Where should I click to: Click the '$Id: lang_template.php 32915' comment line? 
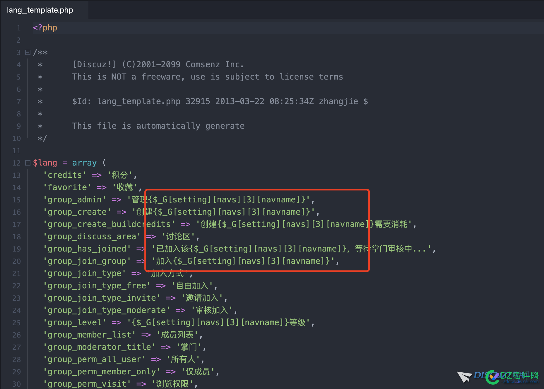click(x=220, y=101)
